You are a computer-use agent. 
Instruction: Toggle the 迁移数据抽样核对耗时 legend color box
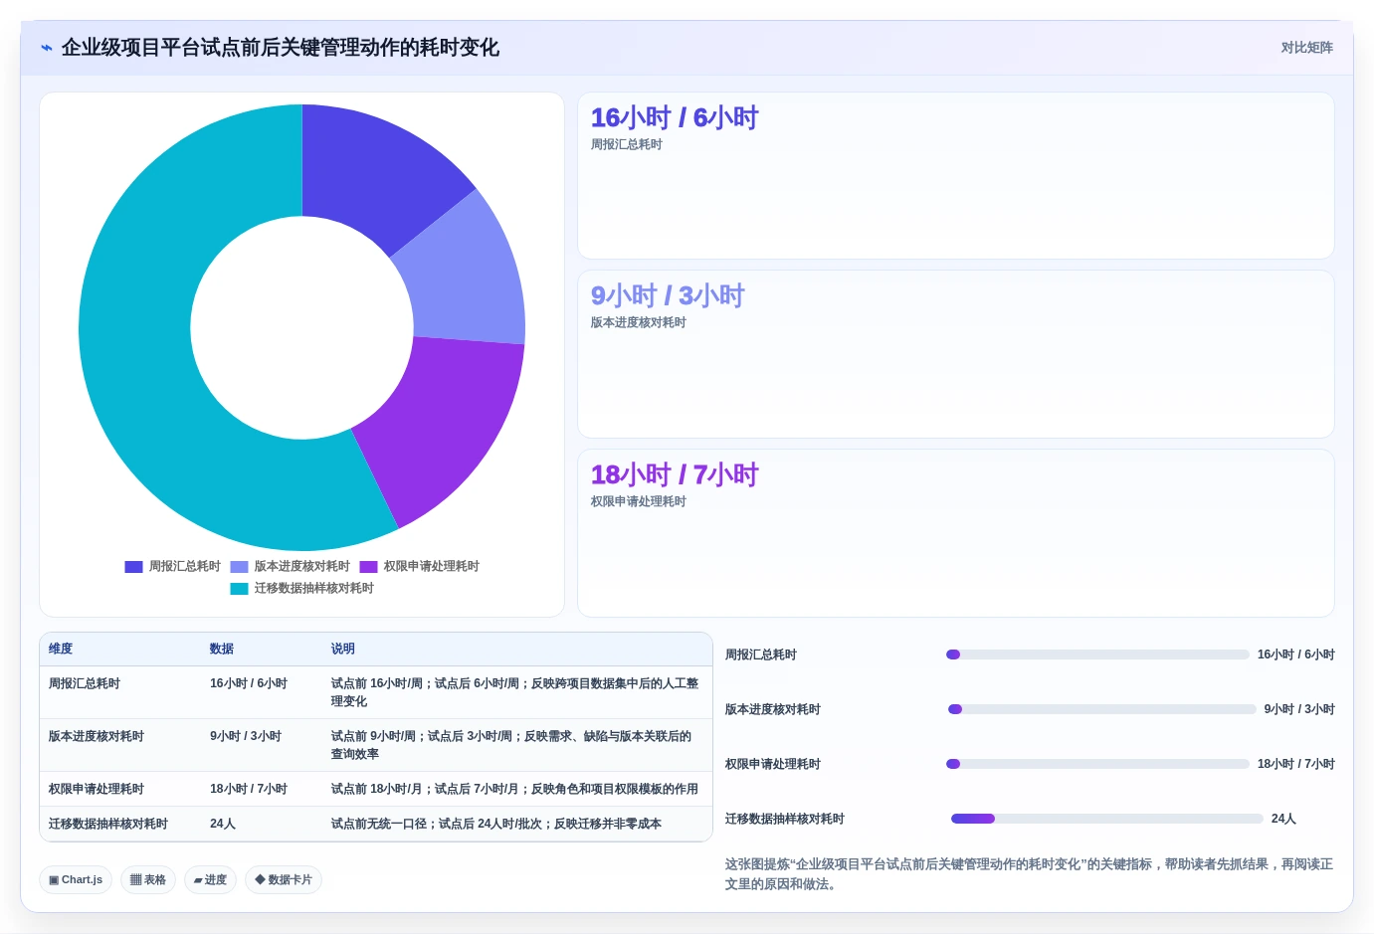click(x=239, y=589)
